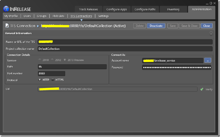Click the Password field
This screenshot has height=137, width=220.
tap(177, 67)
